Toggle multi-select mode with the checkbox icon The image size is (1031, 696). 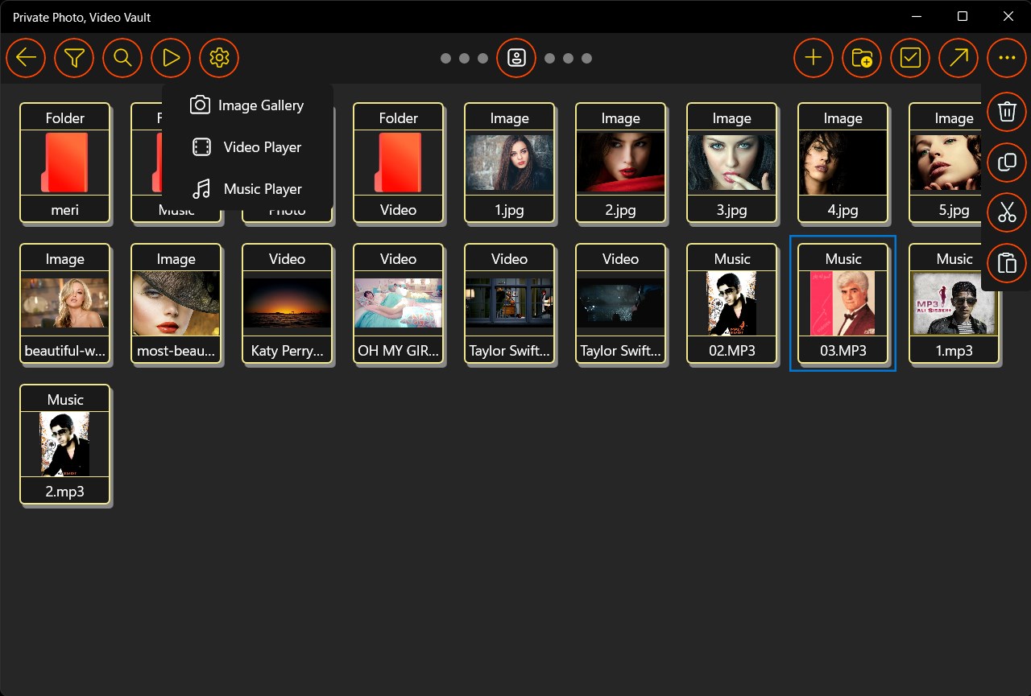(909, 58)
